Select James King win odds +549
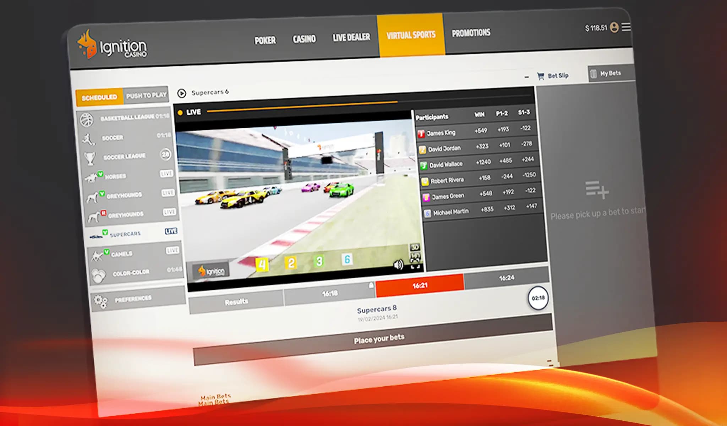This screenshot has width=727, height=426. click(x=481, y=131)
